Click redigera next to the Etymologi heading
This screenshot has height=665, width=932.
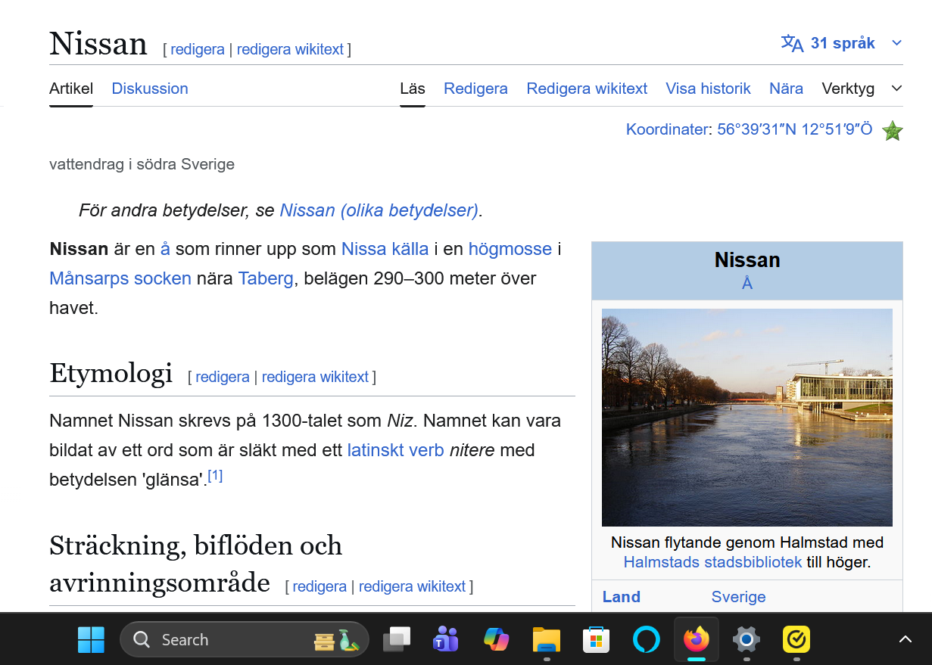click(223, 377)
